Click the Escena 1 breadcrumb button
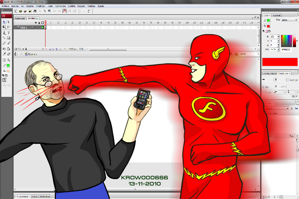Screen dimensions: 299x199 coord(31,54)
